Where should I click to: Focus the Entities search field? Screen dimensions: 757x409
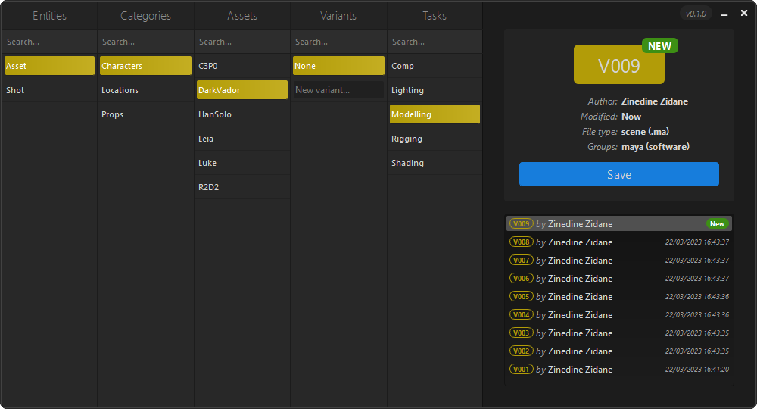point(49,42)
